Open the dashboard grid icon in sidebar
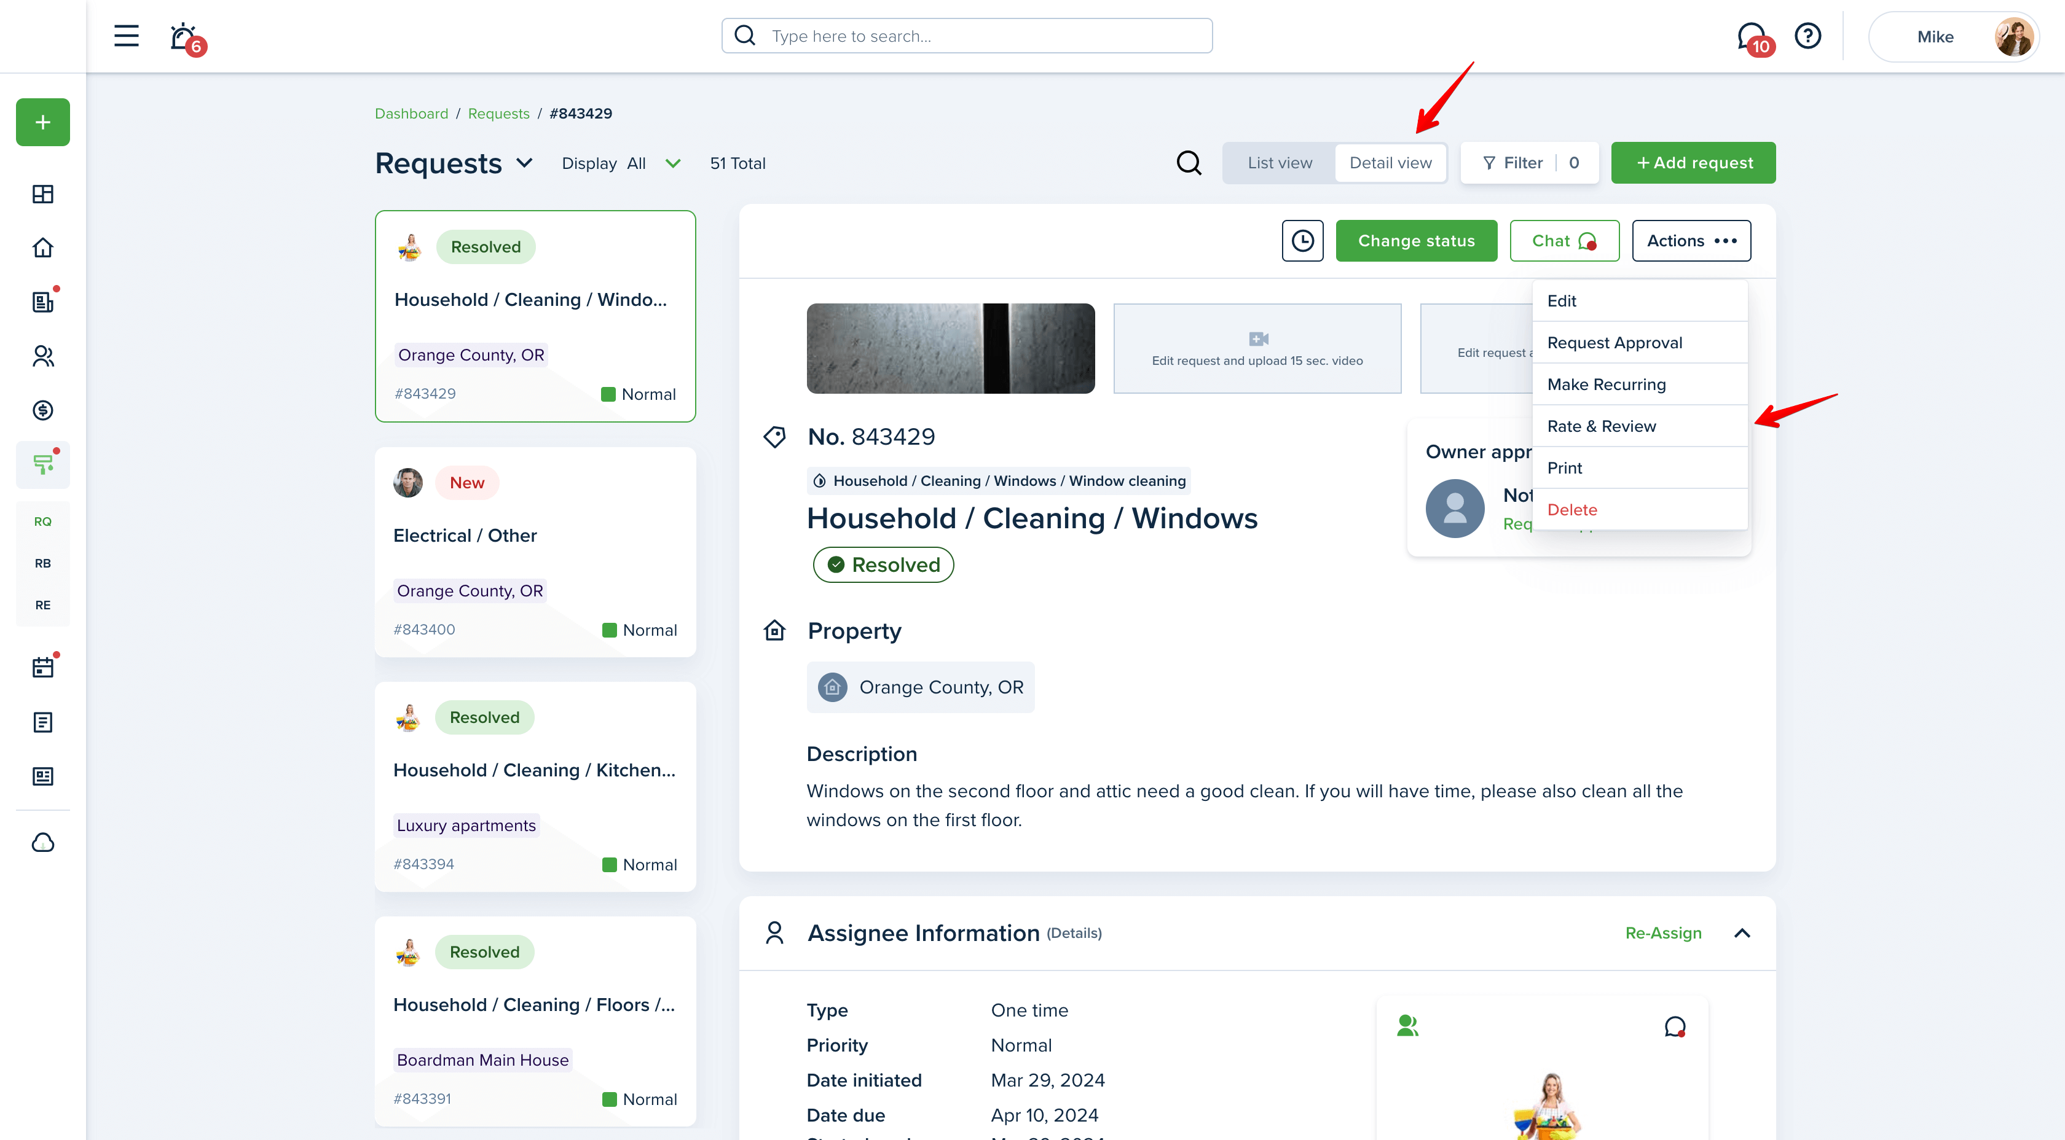 43,194
